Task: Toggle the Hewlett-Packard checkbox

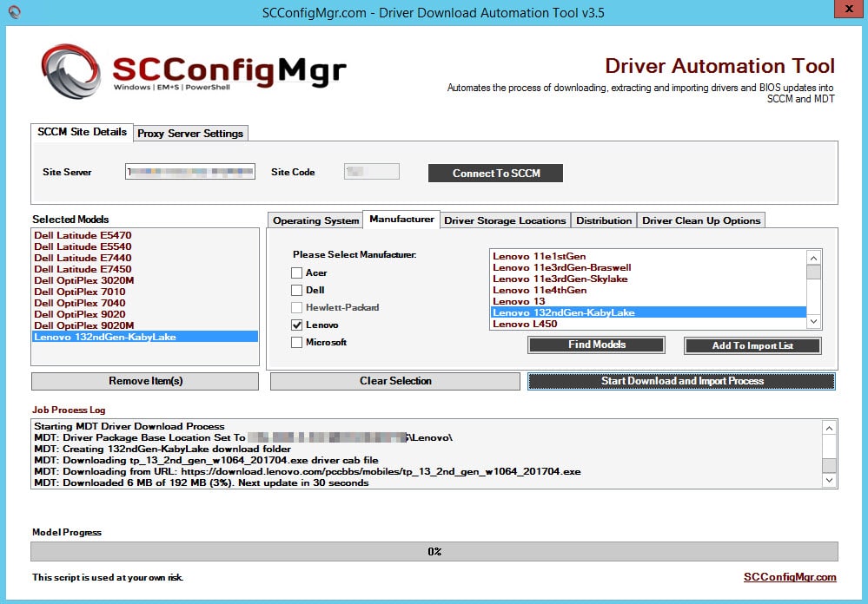Action: click(x=296, y=307)
